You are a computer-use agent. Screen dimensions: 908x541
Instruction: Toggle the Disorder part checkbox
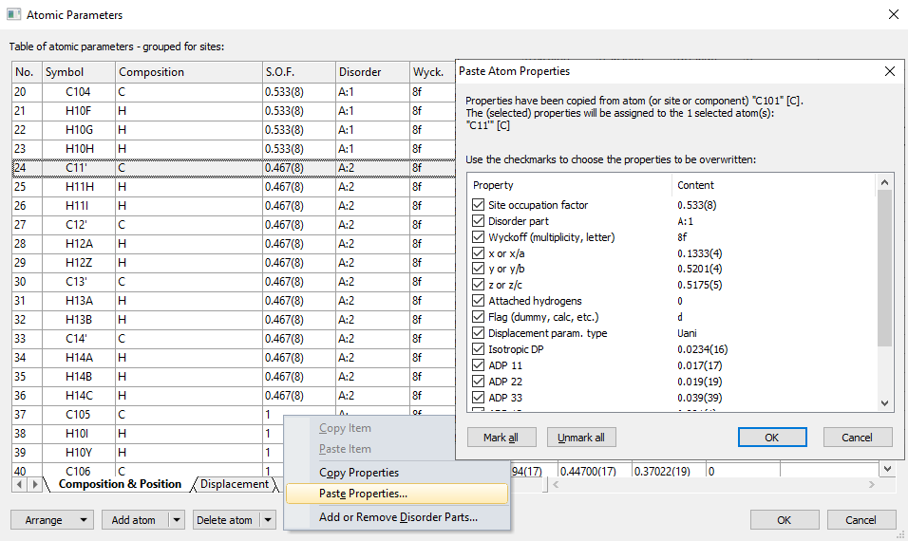(478, 221)
